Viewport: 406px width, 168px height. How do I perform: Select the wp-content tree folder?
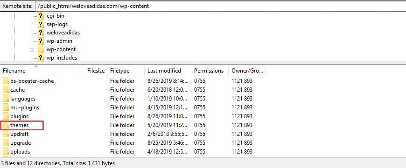click(x=61, y=49)
